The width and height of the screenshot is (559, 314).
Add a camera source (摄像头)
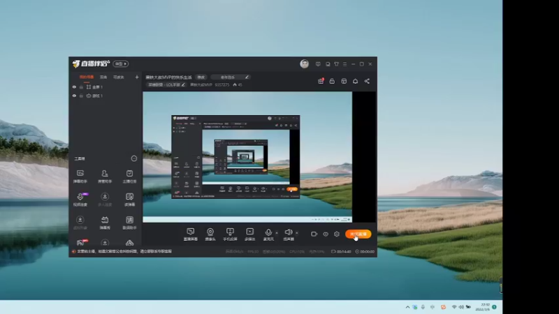click(x=210, y=234)
